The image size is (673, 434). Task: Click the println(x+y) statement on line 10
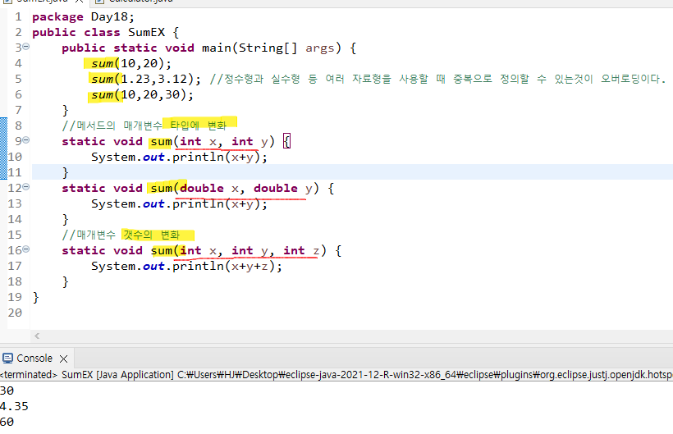[179, 157]
